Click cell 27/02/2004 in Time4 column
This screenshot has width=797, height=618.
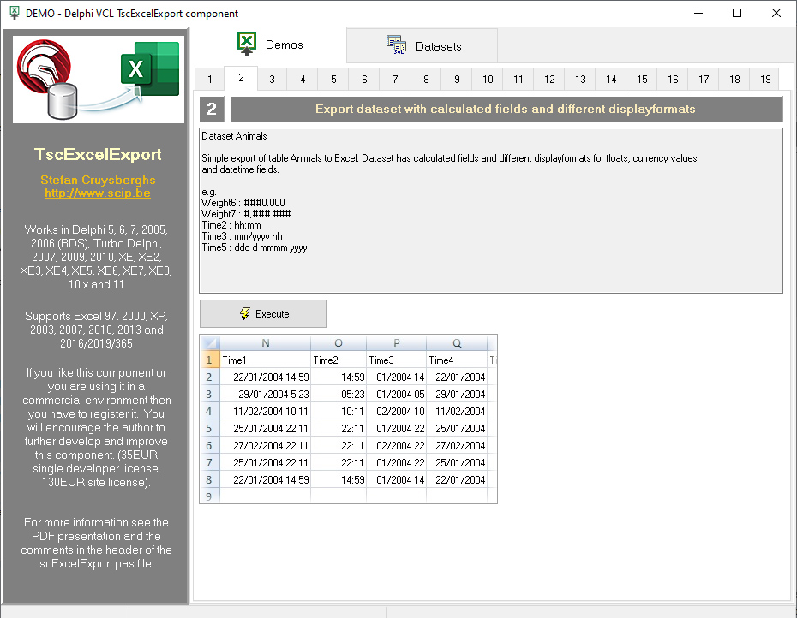click(457, 445)
